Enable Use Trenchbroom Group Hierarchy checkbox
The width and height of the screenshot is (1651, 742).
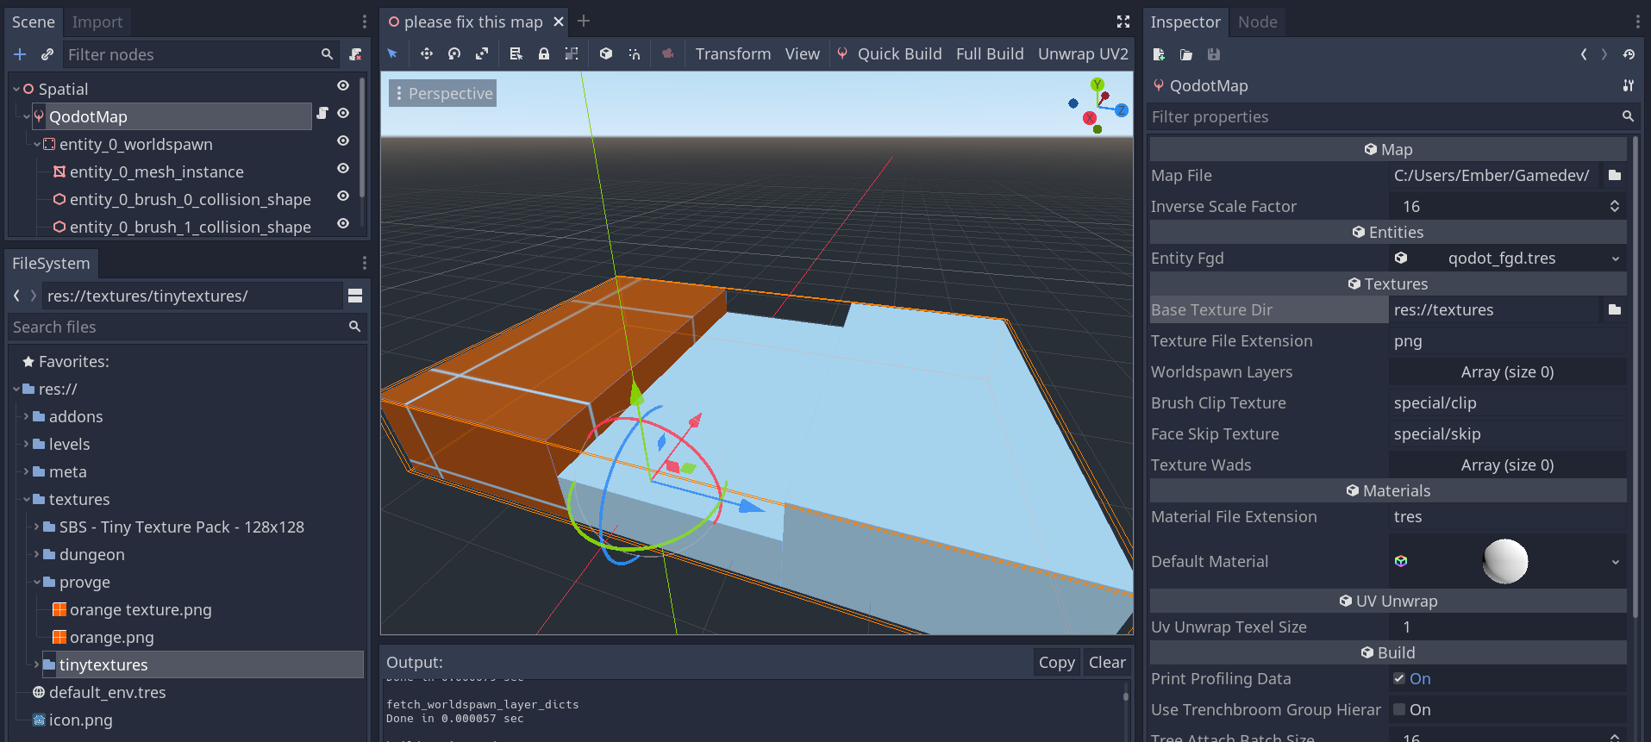pyautogui.click(x=1399, y=709)
